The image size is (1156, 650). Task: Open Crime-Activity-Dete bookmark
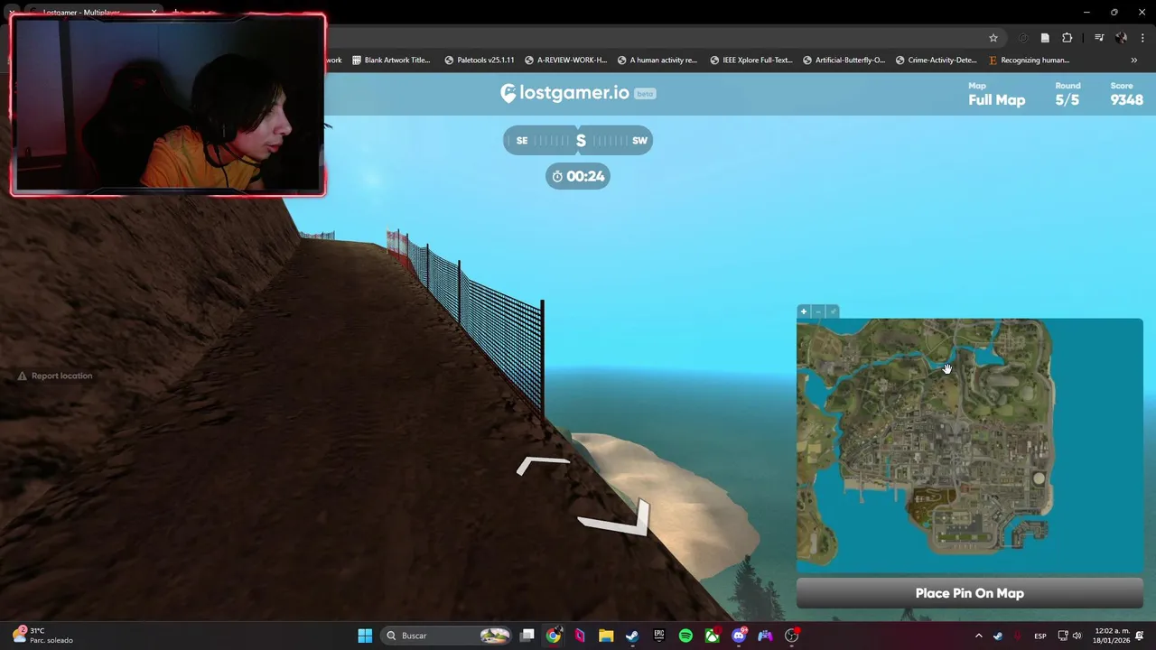pyautogui.click(x=936, y=60)
